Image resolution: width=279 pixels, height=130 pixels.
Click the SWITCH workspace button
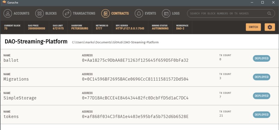coord(253,27)
